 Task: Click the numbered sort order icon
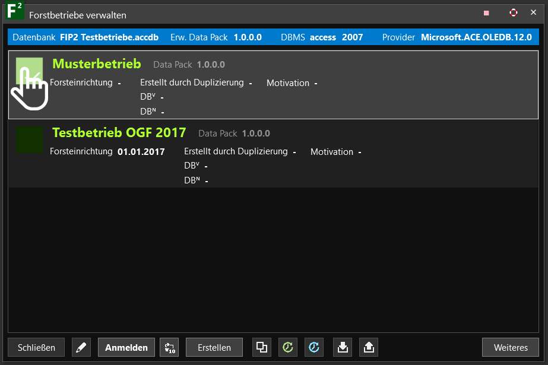click(169, 347)
